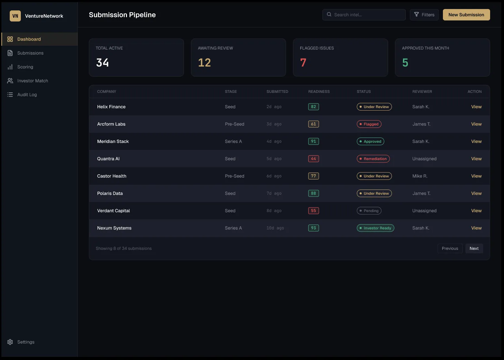This screenshot has height=360, width=504.
Task: Click the search magnifier icon
Action: pyautogui.click(x=329, y=15)
